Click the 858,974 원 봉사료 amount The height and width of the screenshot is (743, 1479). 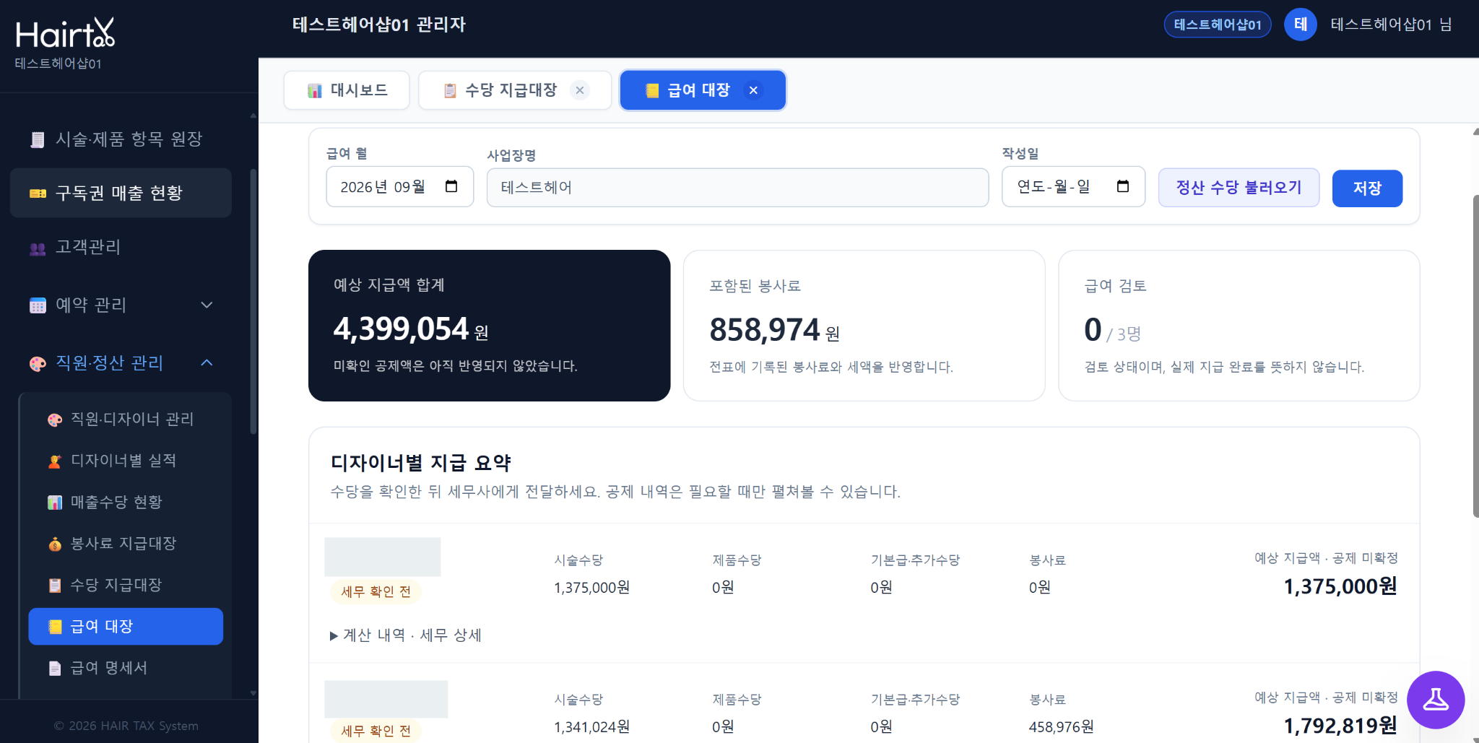(x=774, y=331)
